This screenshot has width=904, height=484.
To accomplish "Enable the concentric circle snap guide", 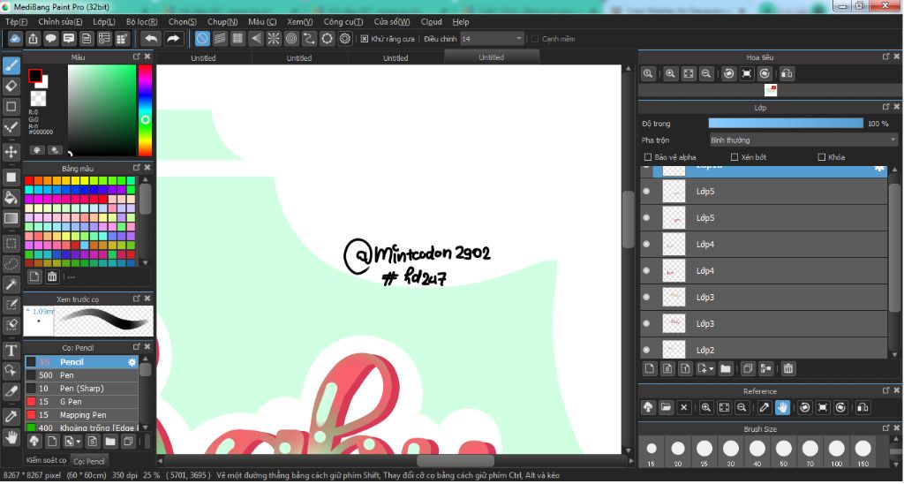I will click(291, 39).
